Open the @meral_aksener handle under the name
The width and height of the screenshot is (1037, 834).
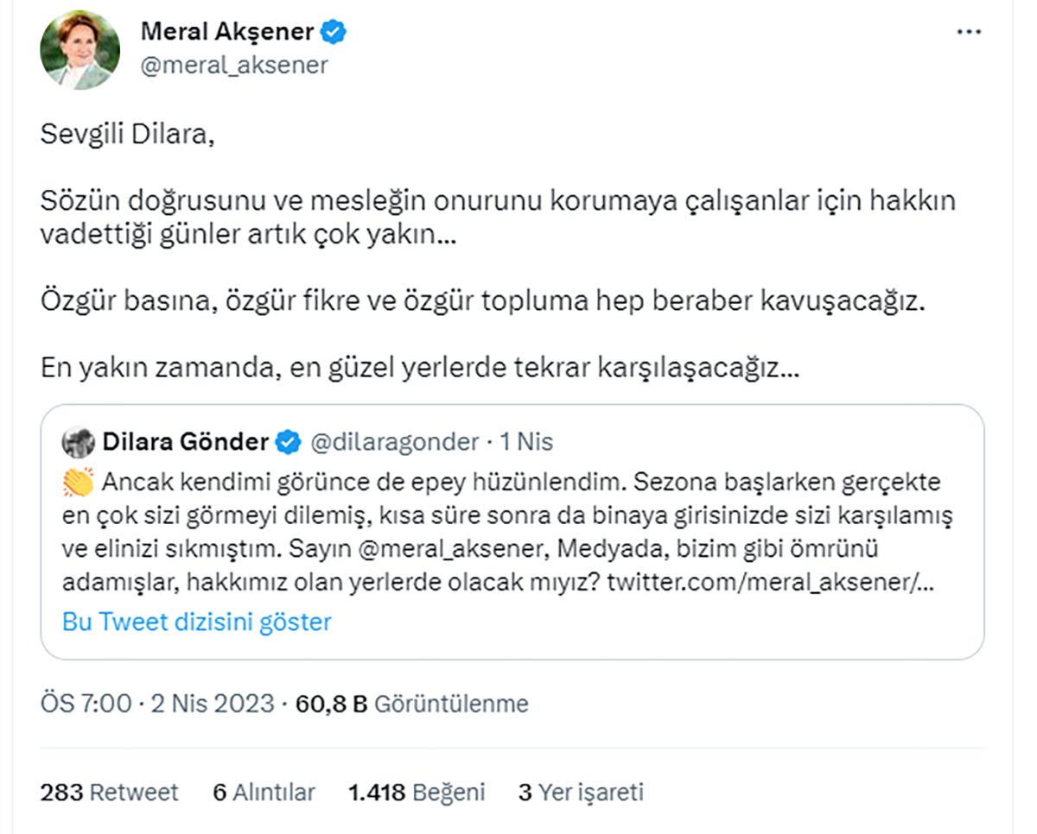tap(234, 66)
